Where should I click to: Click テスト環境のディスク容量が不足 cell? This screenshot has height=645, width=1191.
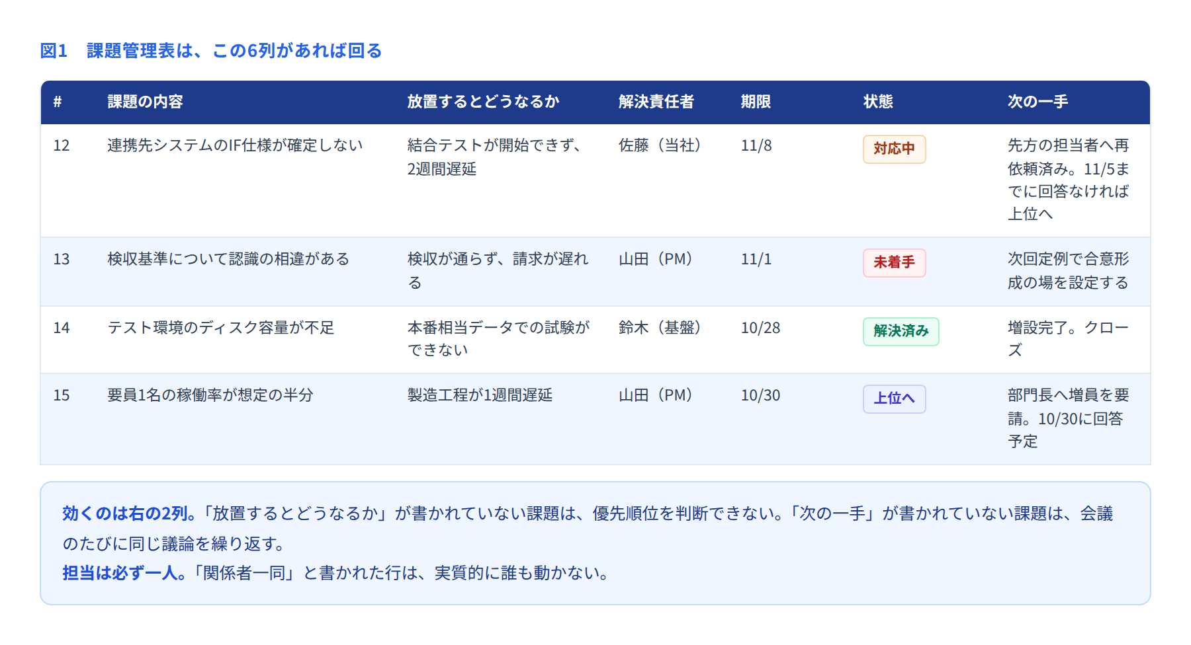pos(221,328)
